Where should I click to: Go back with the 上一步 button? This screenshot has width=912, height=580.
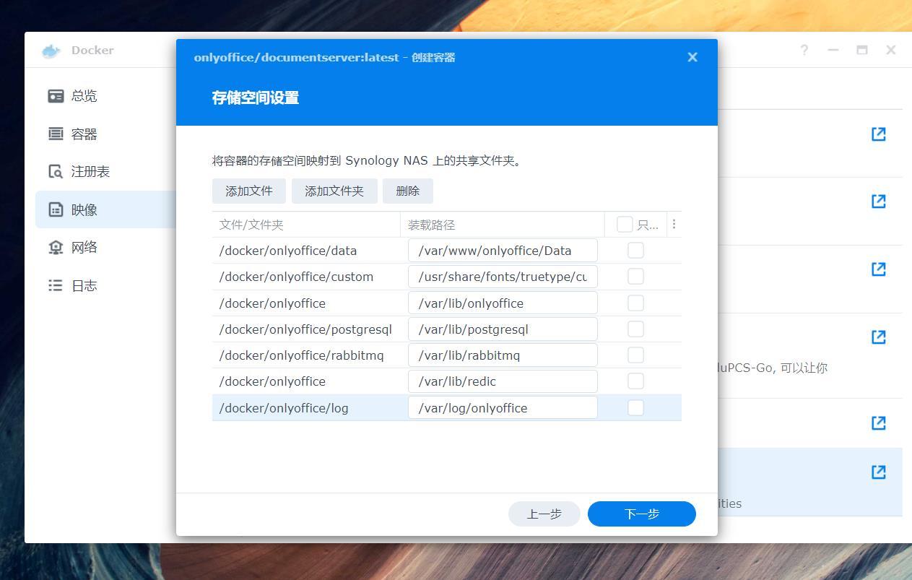click(x=544, y=514)
